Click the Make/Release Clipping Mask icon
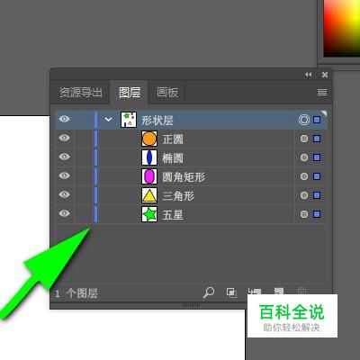This screenshot has width=360, height=360. 231,292
